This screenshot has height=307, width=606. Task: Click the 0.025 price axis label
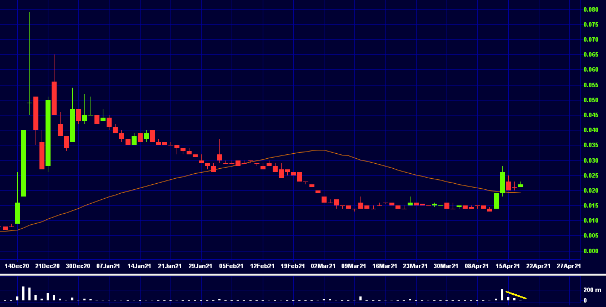click(590, 175)
